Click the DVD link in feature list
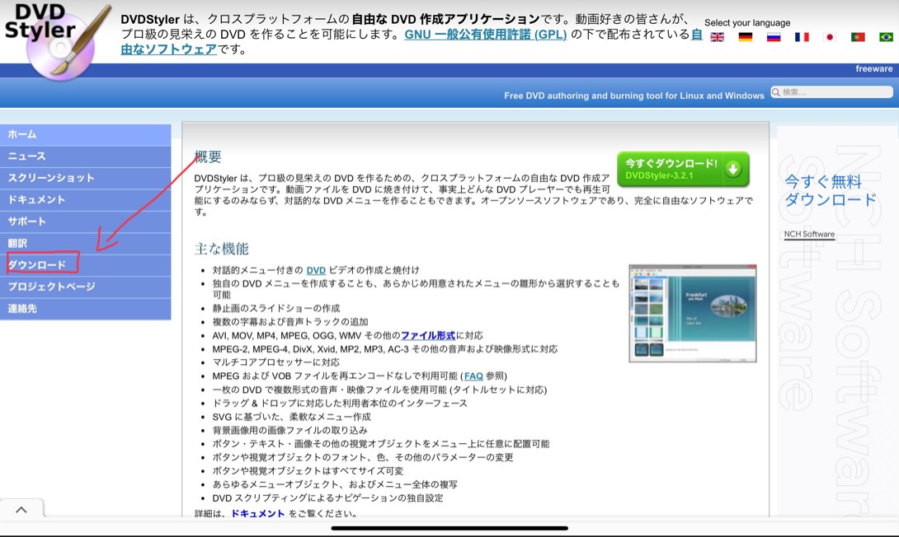The height and width of the screenshot is (537, 899). [316, 270]
